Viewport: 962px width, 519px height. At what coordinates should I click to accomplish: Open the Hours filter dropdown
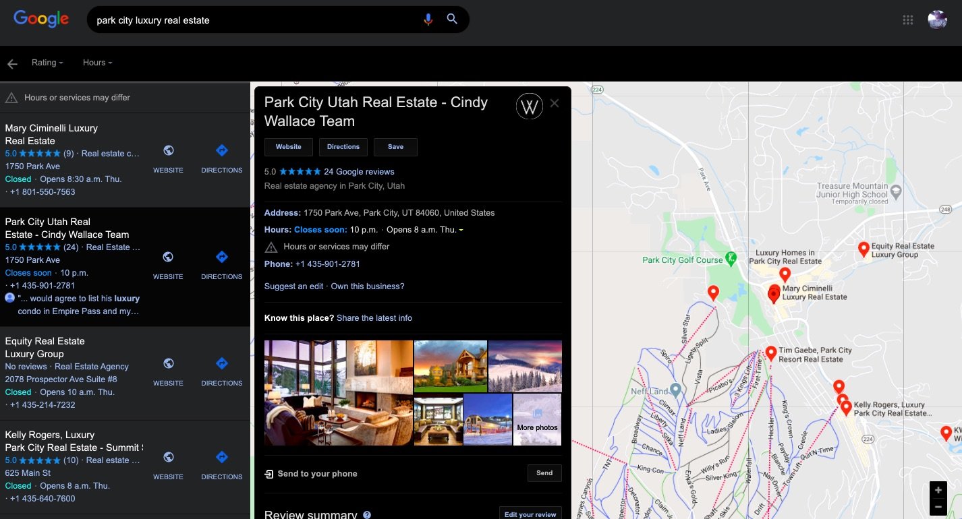98,63
